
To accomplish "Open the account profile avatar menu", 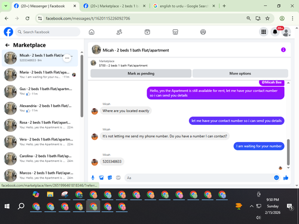I will pyautogui.click(x=286, y=32).
